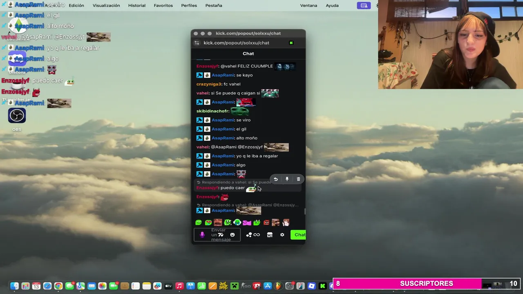
Task: Open Minecraft in the Dock
Action: tap(235, 286)
